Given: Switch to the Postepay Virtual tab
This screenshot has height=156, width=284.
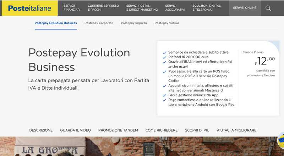Looking at the screenshot, I should [x=166, y=23].
